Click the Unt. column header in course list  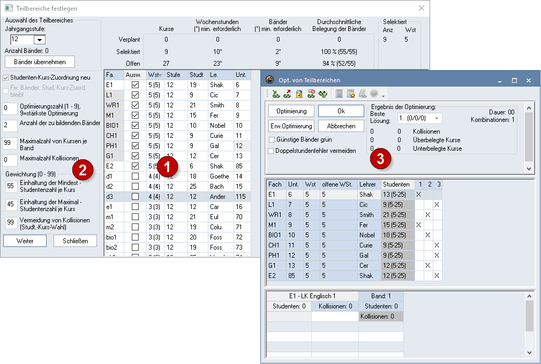tap(242, 75)
